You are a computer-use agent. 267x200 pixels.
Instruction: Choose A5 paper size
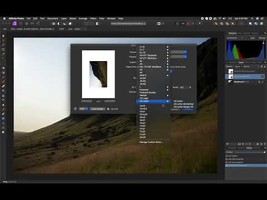point(153,73)
